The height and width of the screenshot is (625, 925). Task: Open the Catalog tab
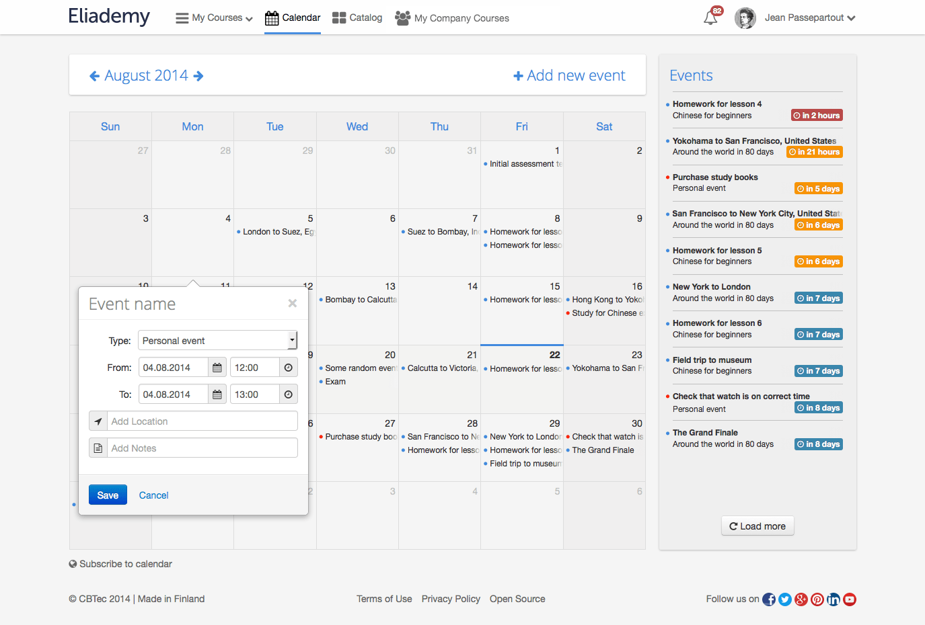coord(357,18)
